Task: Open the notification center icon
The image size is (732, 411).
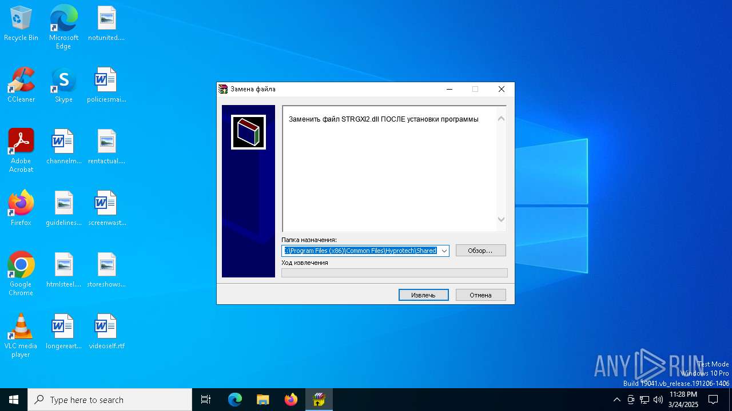Action: tap(713, 400)
